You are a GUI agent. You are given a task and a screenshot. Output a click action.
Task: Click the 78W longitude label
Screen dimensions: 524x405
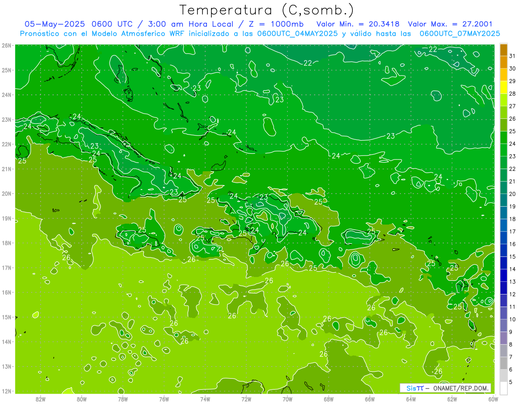coord(123,399)
